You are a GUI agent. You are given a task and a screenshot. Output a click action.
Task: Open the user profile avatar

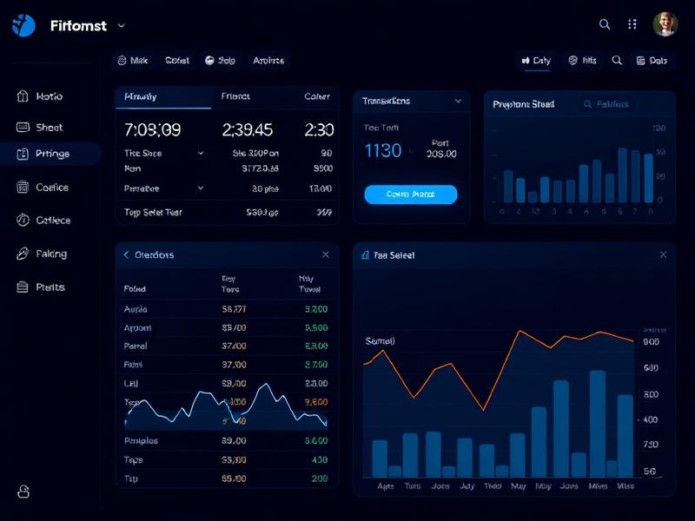pos(665,24)
